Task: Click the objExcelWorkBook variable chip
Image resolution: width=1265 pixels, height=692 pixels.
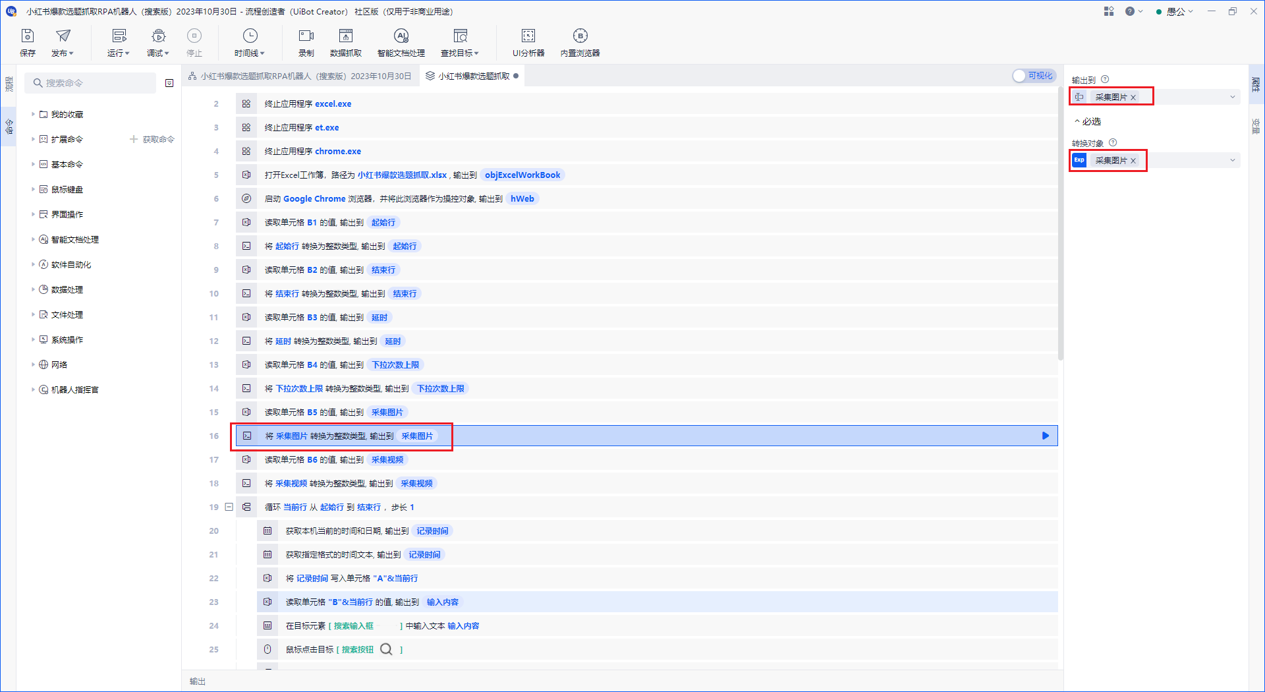Action: [x=522, y=175]
